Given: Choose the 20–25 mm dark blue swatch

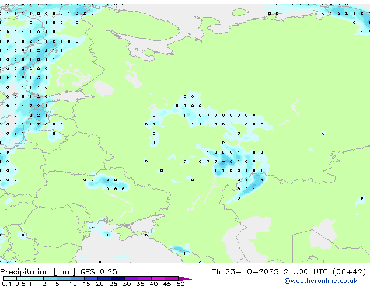Looking at the screenshot, I should 104,278.
